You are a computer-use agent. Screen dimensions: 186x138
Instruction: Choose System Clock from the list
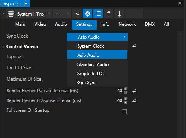point(97,46)
